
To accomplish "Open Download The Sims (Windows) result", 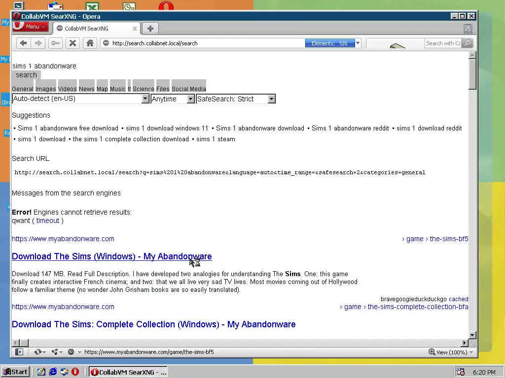I will (112, 256).
